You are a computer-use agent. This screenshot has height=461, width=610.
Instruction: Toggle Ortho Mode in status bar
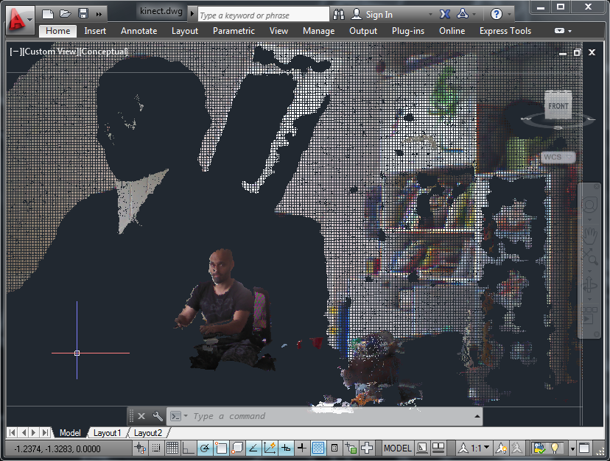click(x=188, y=448)
